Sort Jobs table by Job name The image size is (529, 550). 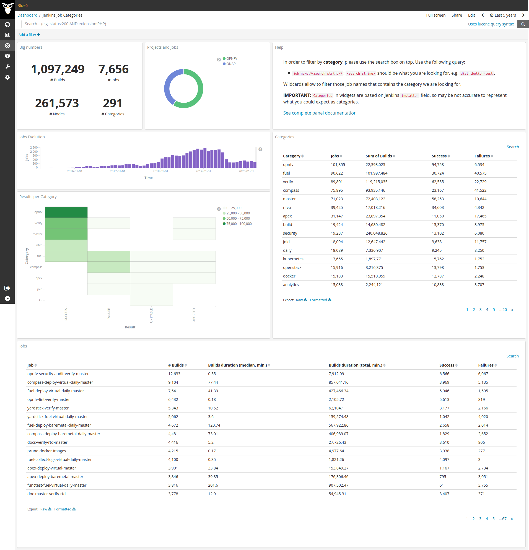pos(32,365)
